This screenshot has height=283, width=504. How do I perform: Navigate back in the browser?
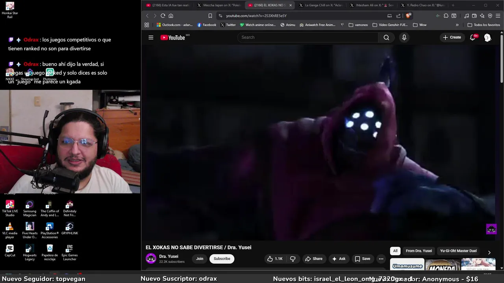pos(147,16)
